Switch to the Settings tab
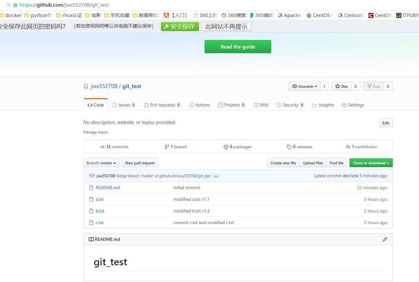The height and width of the screenshot is (282, 419). [x=353, y=105]
